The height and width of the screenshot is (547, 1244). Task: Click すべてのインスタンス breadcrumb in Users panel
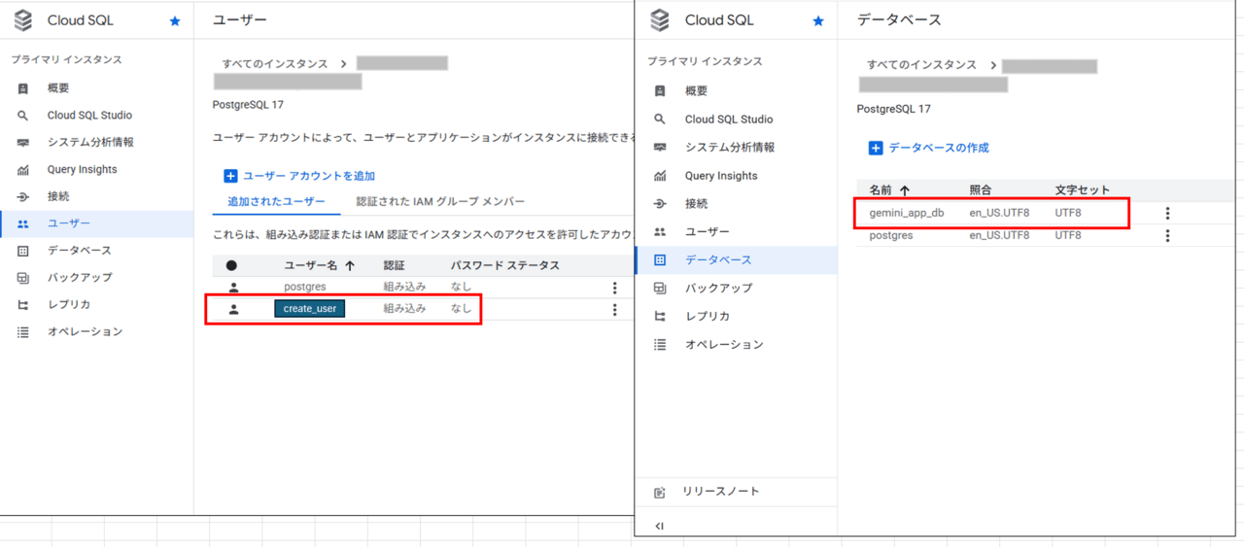pos(275,63)
